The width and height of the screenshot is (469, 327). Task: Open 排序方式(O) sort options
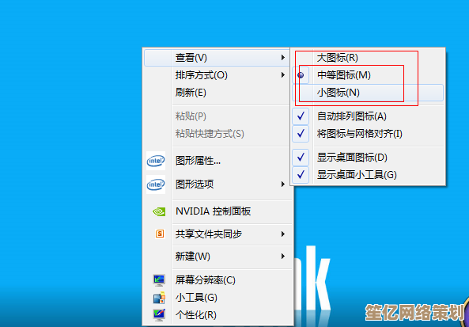[217, 75]
